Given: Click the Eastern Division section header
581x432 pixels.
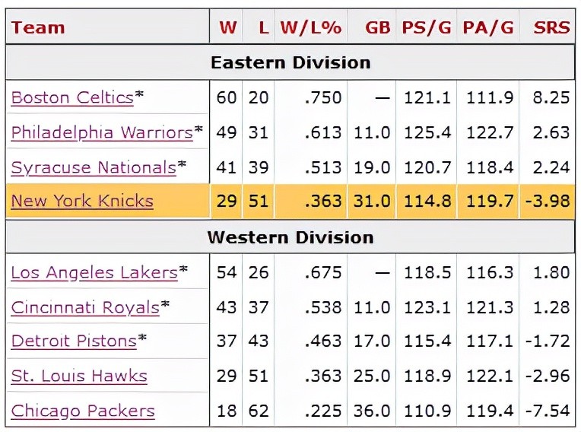Looking at the screenshot, I should [290, 62].
